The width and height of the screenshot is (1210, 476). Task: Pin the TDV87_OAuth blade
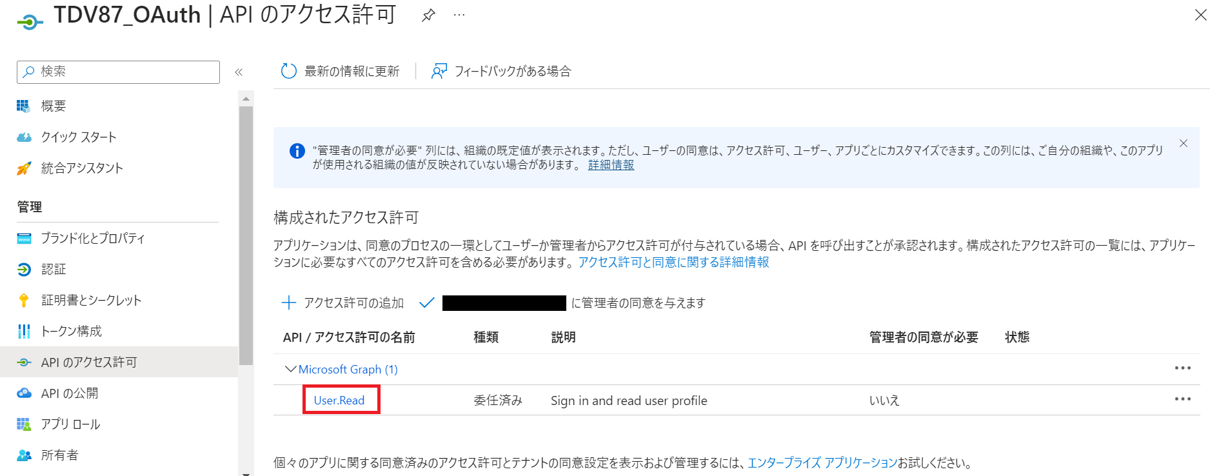(x=428, y=15)
